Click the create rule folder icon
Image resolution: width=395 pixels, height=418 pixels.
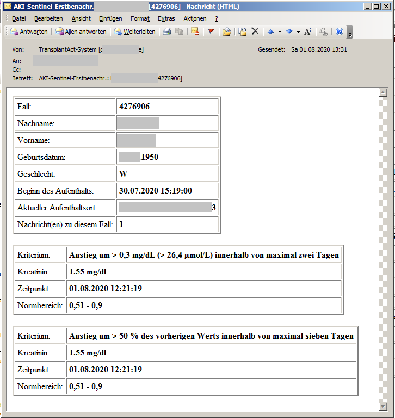click(226, 32)
